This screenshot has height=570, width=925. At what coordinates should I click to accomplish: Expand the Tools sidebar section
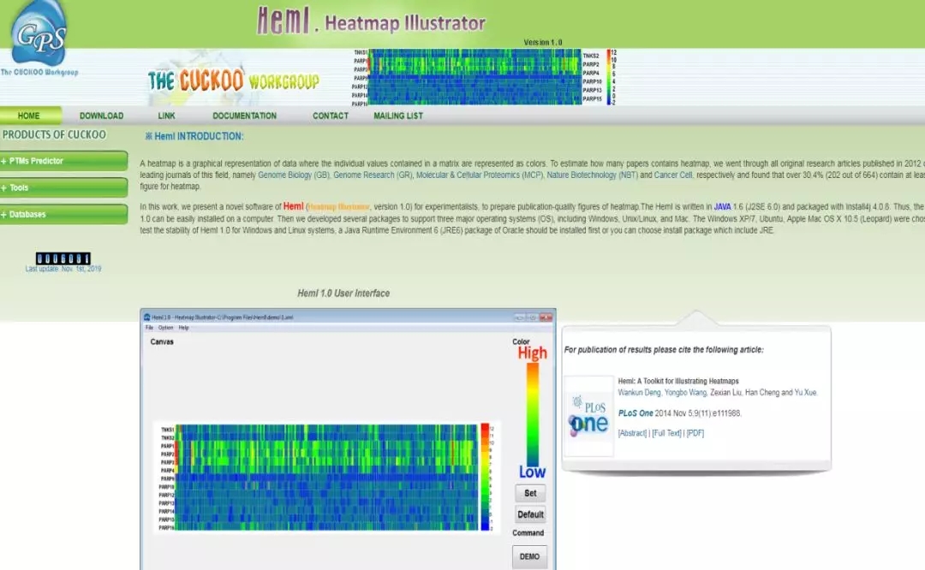tap(63, 187)
